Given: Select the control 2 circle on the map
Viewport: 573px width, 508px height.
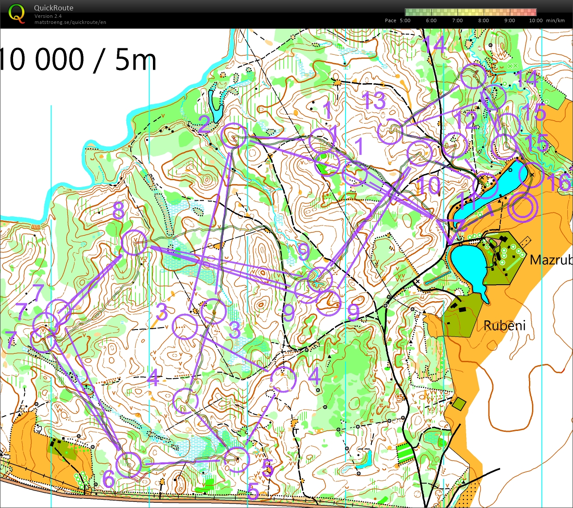Looking at the screenshot, I should coord(234,135).
